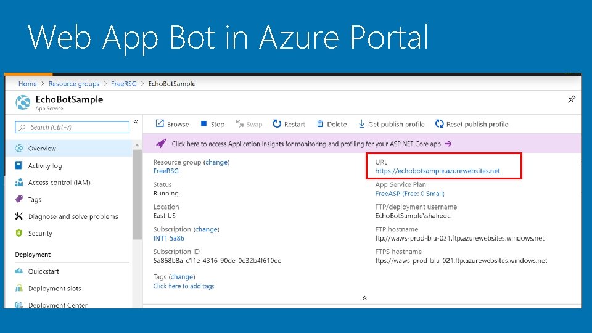The image size is (592, 333).
Task: Select the Running status text
Action: tap(166, 193)
